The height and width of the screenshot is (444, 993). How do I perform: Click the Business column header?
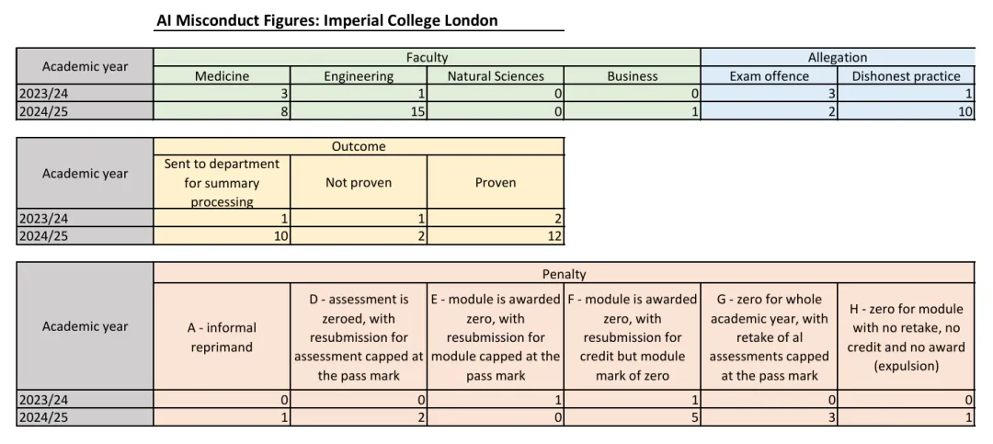point(633,76)
